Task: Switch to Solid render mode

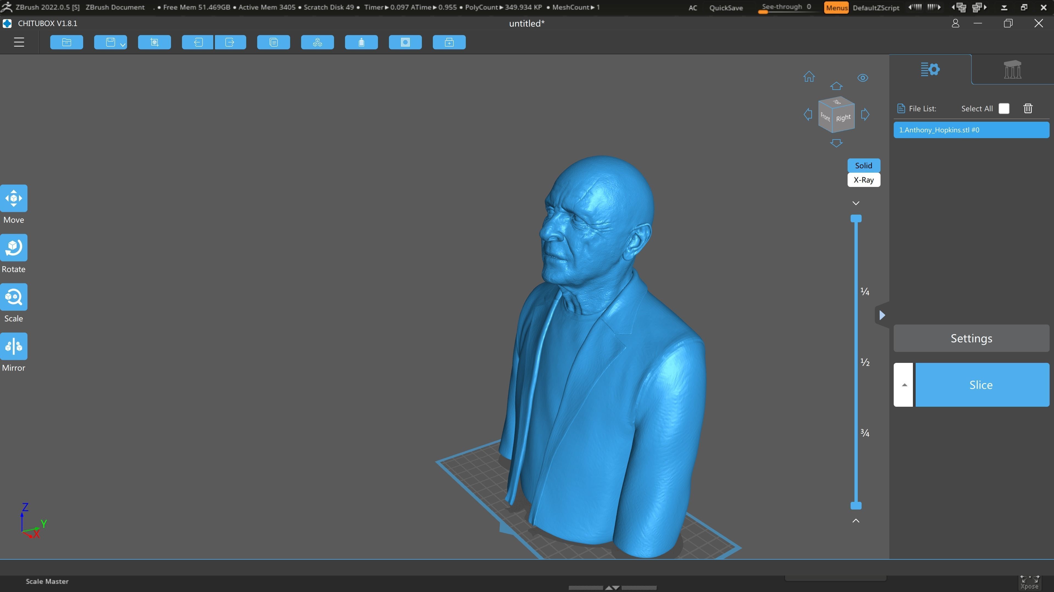Action: [863, 166]
